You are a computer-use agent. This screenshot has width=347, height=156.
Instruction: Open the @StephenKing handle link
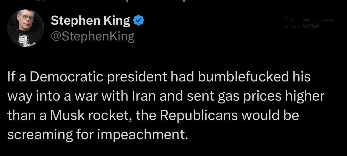(92, 37)
